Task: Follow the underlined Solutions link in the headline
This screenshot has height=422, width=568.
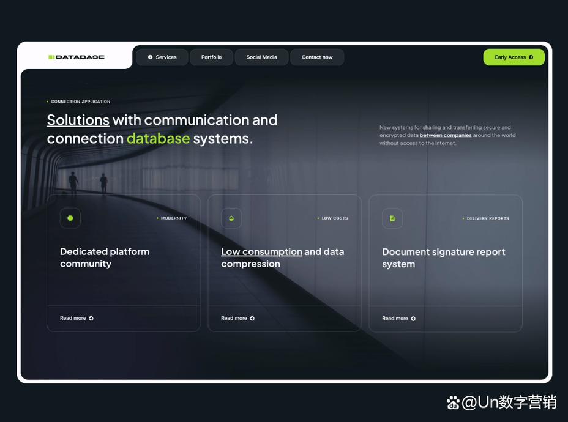Action: pyautogui.click(x=78, y=120)
